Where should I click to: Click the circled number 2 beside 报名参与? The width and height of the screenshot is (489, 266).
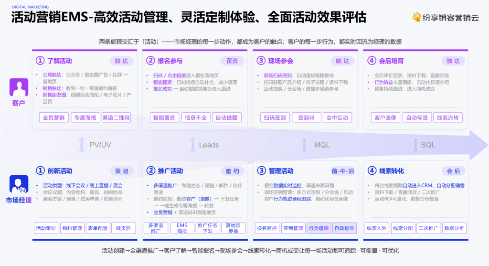[150, 61]
